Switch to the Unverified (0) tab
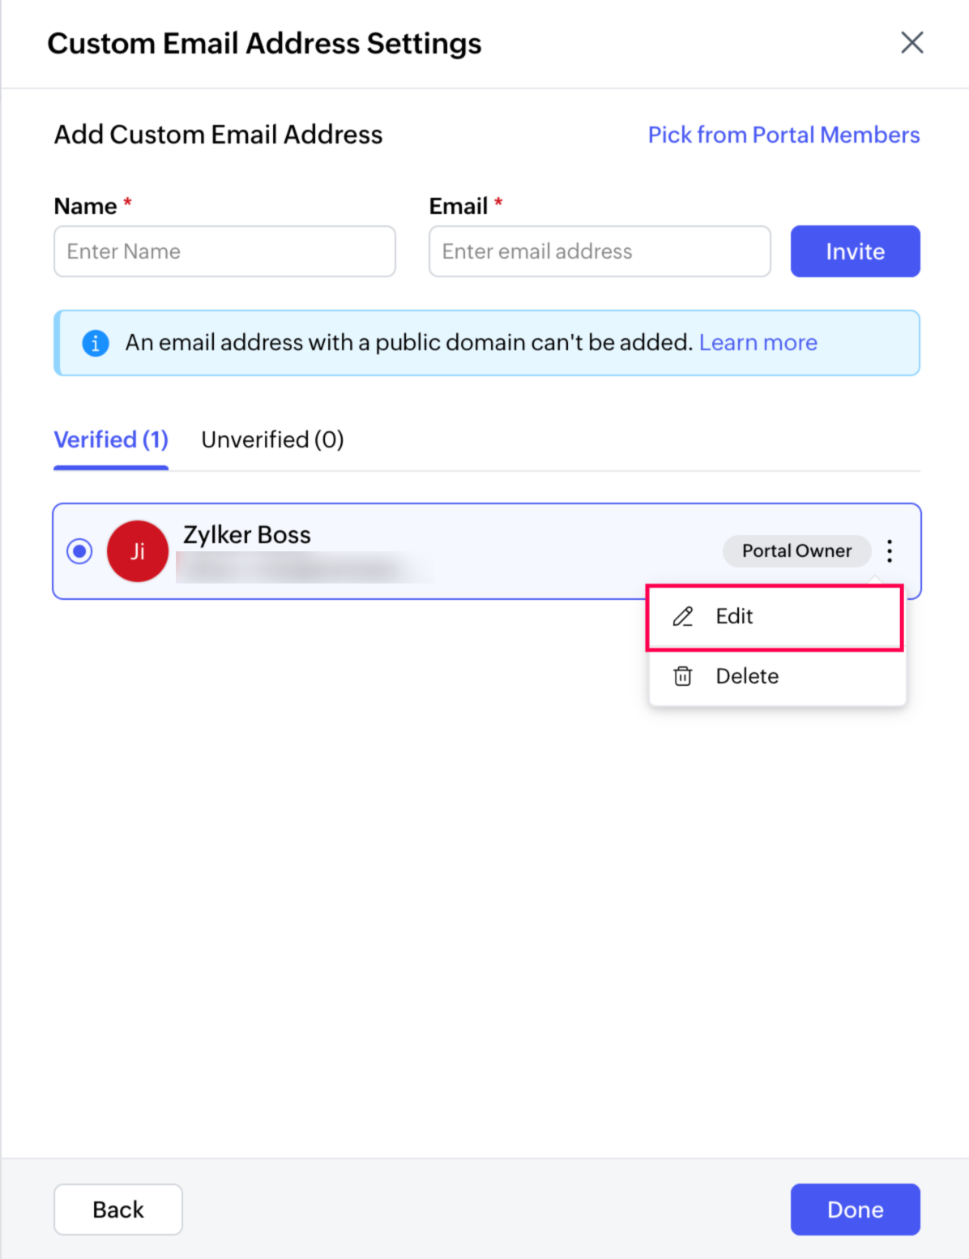 [272, 439]
